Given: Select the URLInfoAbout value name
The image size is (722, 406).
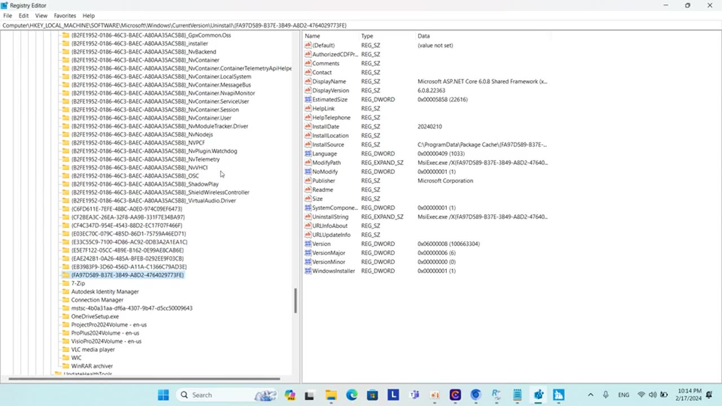Looking at the screenshot, I should tap(330, 226).
